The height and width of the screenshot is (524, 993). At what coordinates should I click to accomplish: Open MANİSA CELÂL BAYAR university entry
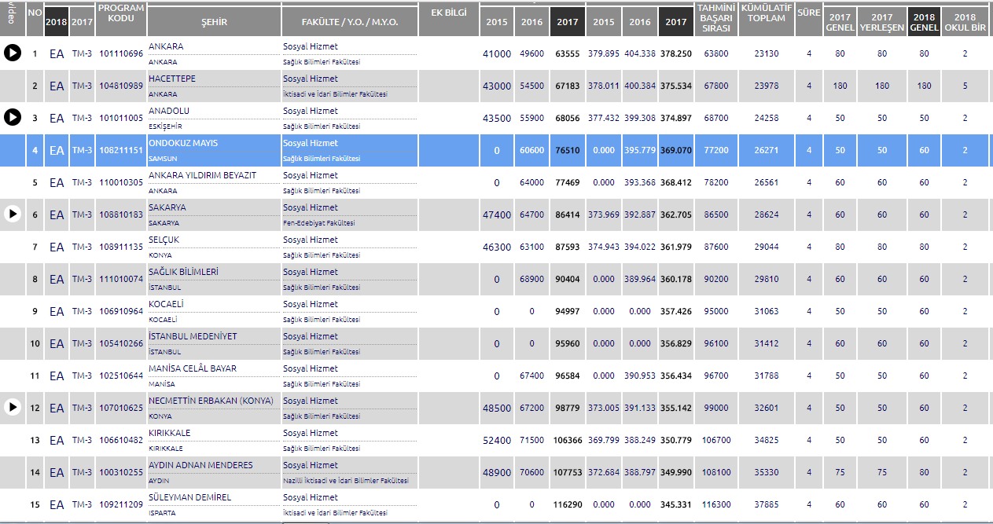[x=193, y=368]
